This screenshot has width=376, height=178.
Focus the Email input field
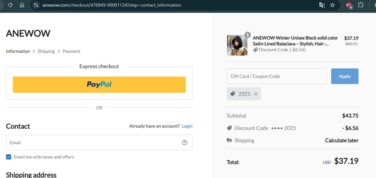tap(99, 142)
